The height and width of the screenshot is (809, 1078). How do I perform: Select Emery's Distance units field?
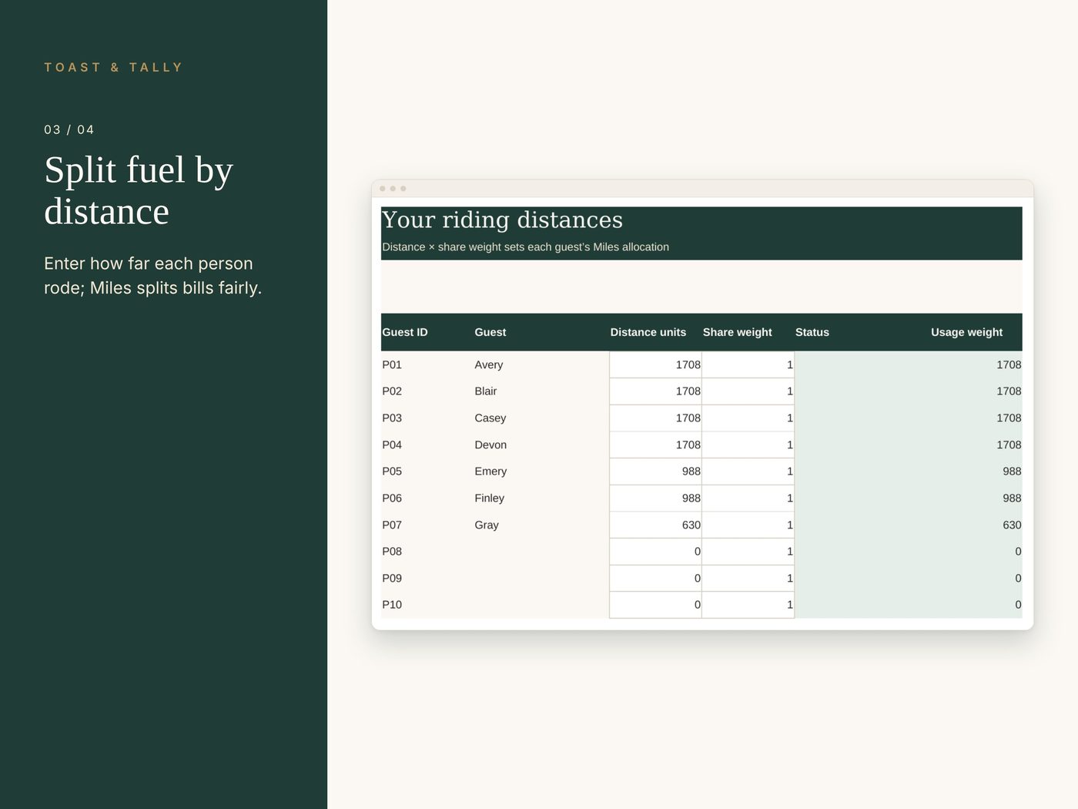point(655,472)
